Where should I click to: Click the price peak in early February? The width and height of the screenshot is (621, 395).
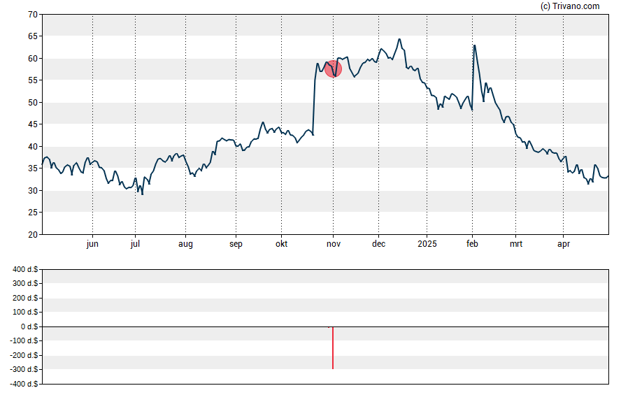point(474,45)
